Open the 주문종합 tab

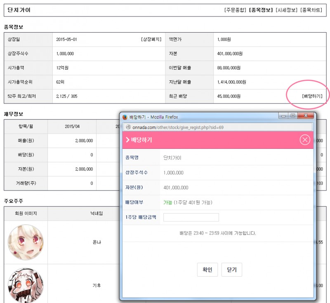pos(236,10)
